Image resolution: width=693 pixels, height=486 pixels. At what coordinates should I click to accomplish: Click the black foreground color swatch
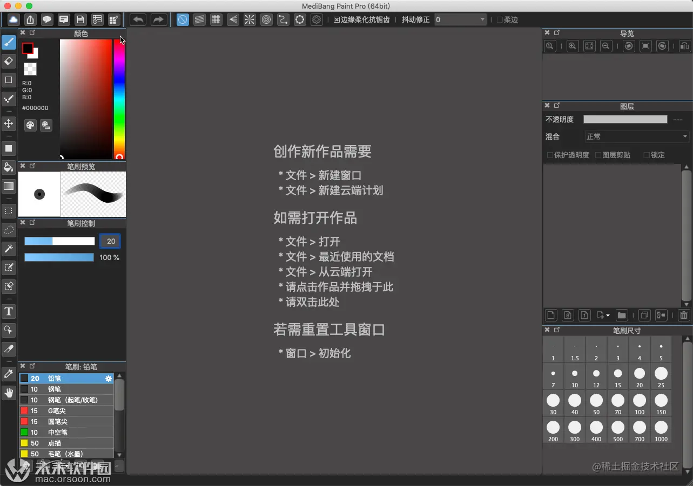pyautogui.click(x=28, y=48)
